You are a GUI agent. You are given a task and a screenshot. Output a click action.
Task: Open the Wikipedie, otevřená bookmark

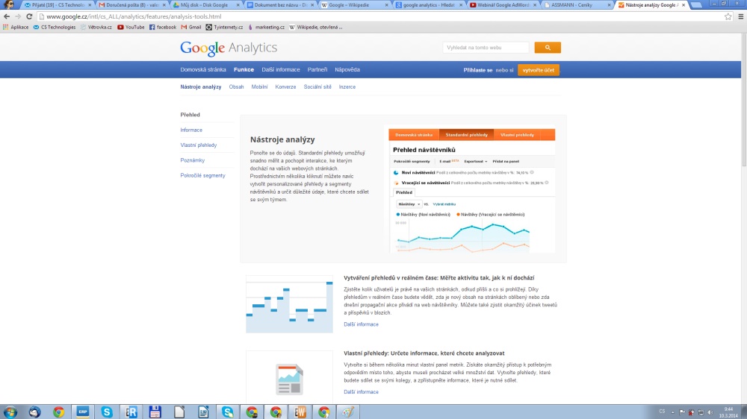[316, 27]
